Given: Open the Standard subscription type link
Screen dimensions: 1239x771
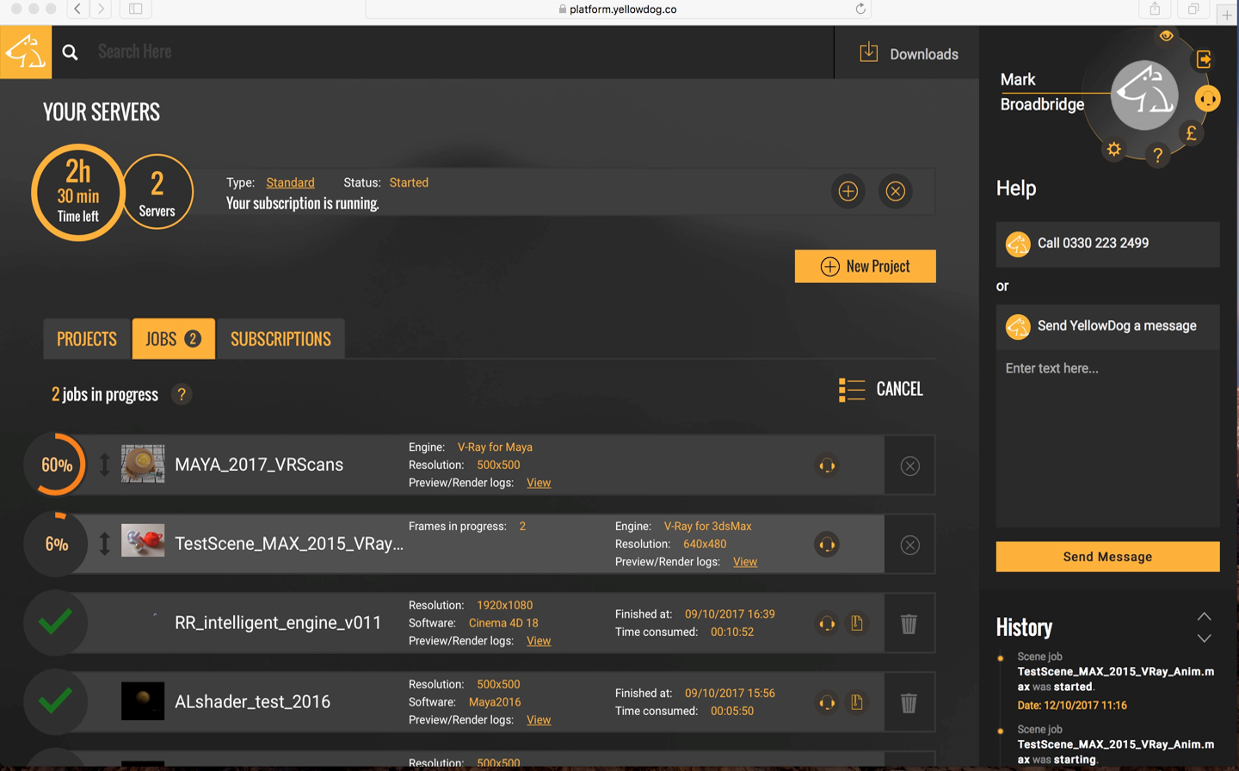Looking at the screenshot, I should point(290,182).
